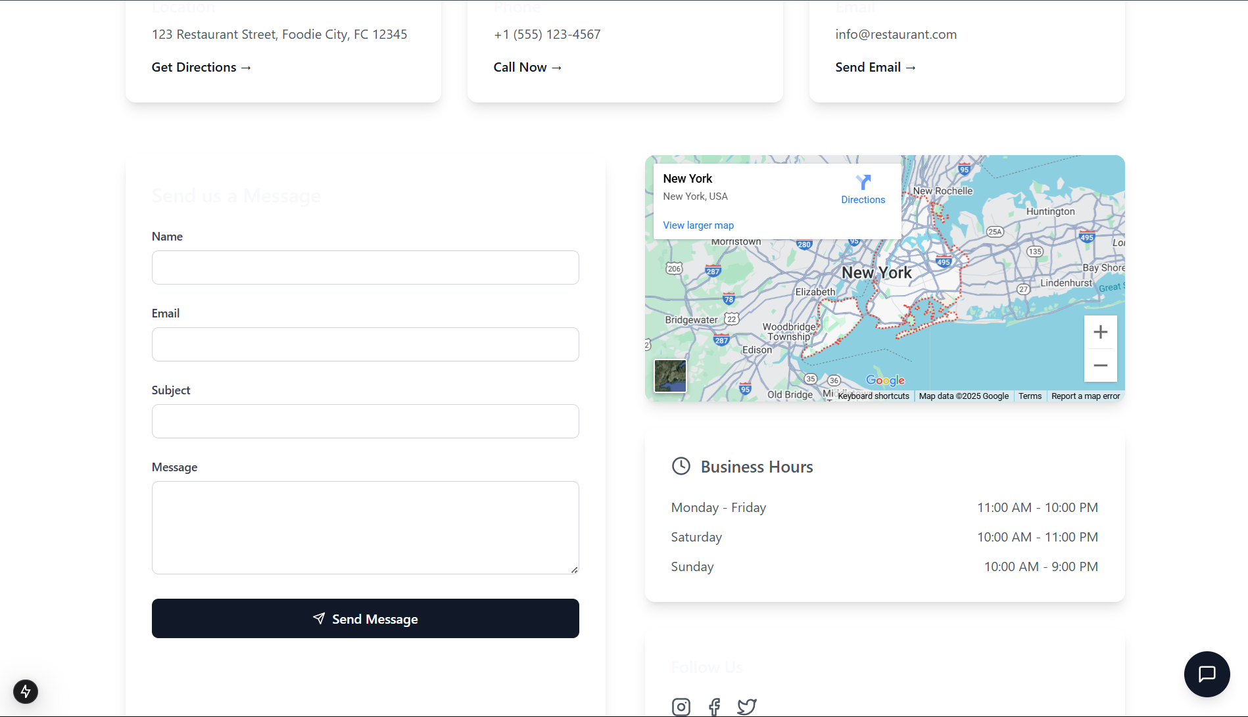Click Map data ©2025 Google text
Screen dimensions: 1248x717
click(x=963, y=396)
